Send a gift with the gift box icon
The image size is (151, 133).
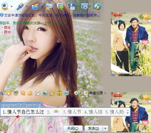(x=59, y=93)
